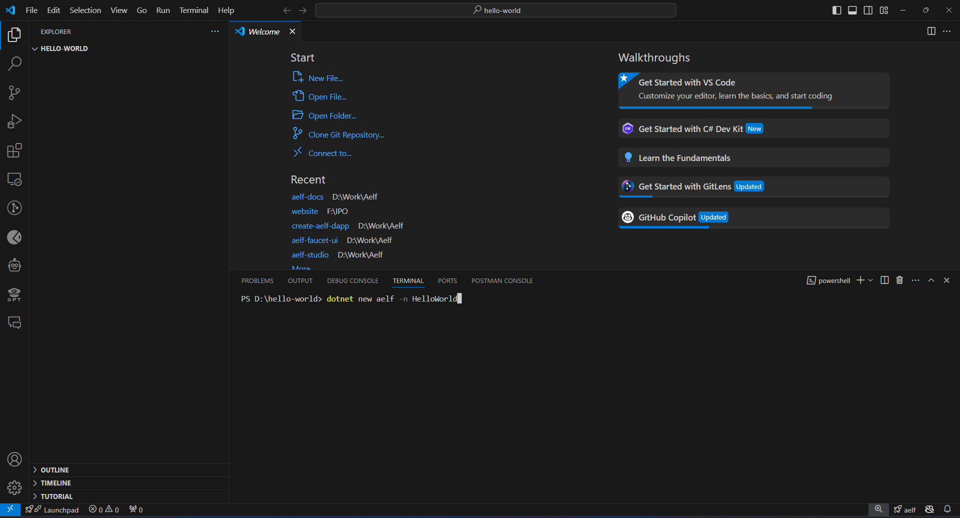Click the remote window indicator in status bar

coord(10,509)
